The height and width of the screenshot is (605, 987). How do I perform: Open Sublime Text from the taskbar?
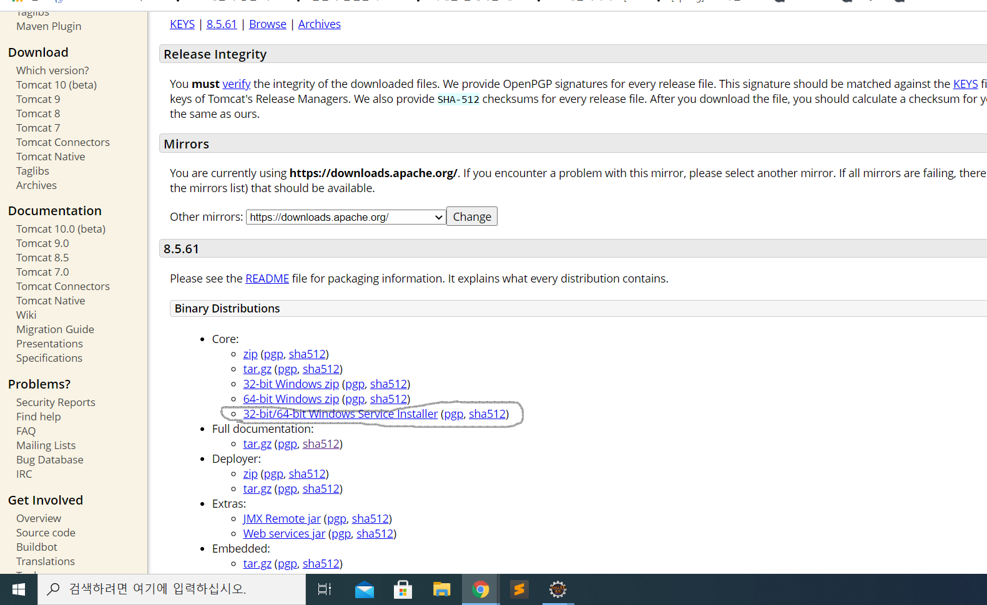[x=519, y=589]
